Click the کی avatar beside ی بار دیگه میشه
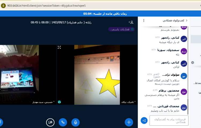The width and height of the screenshot is (201, 128). click(x=184, y=39)
